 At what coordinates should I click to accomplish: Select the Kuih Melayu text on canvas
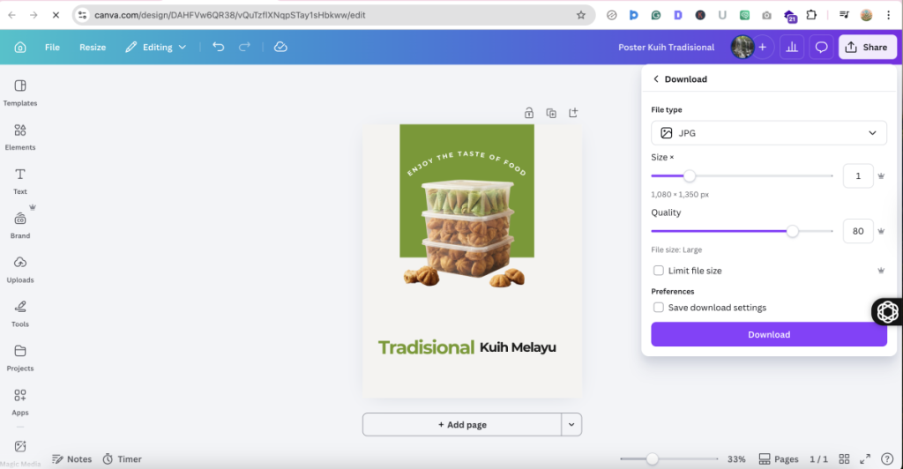[x=518, y=347]
